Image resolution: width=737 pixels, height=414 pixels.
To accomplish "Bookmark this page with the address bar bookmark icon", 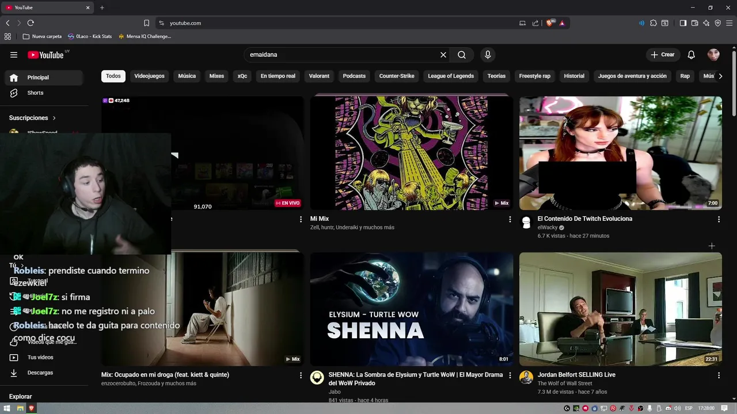I will pyautogui.click(x=146, y=23).
